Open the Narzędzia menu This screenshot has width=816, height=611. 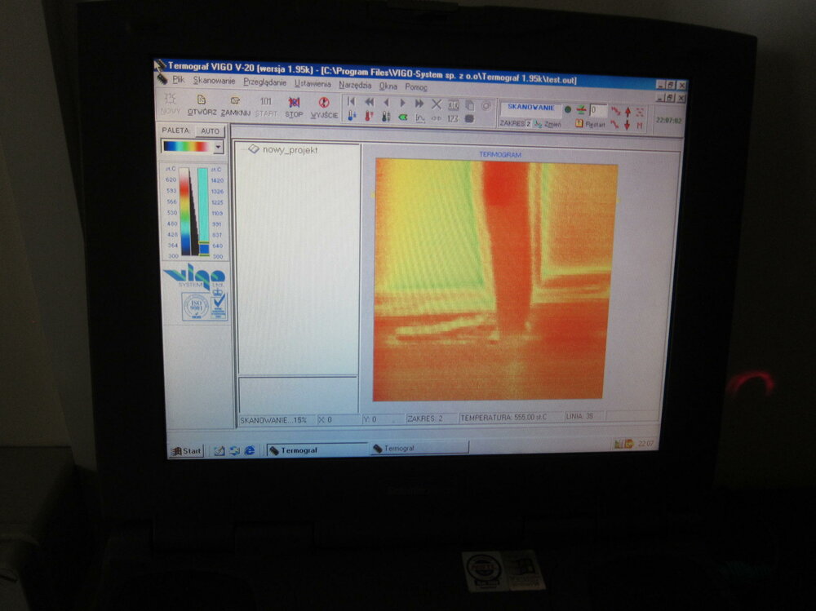click(355, 85)
